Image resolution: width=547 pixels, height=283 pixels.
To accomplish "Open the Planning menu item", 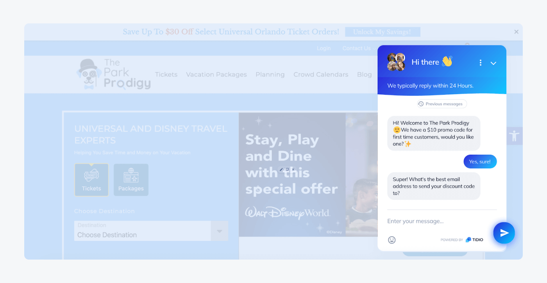I will tap(270, 74).
